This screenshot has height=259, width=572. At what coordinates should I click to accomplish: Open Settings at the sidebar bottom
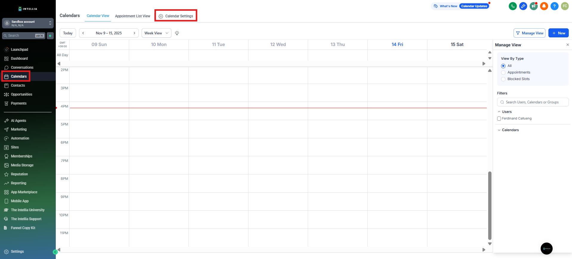(x=17, y=252)
